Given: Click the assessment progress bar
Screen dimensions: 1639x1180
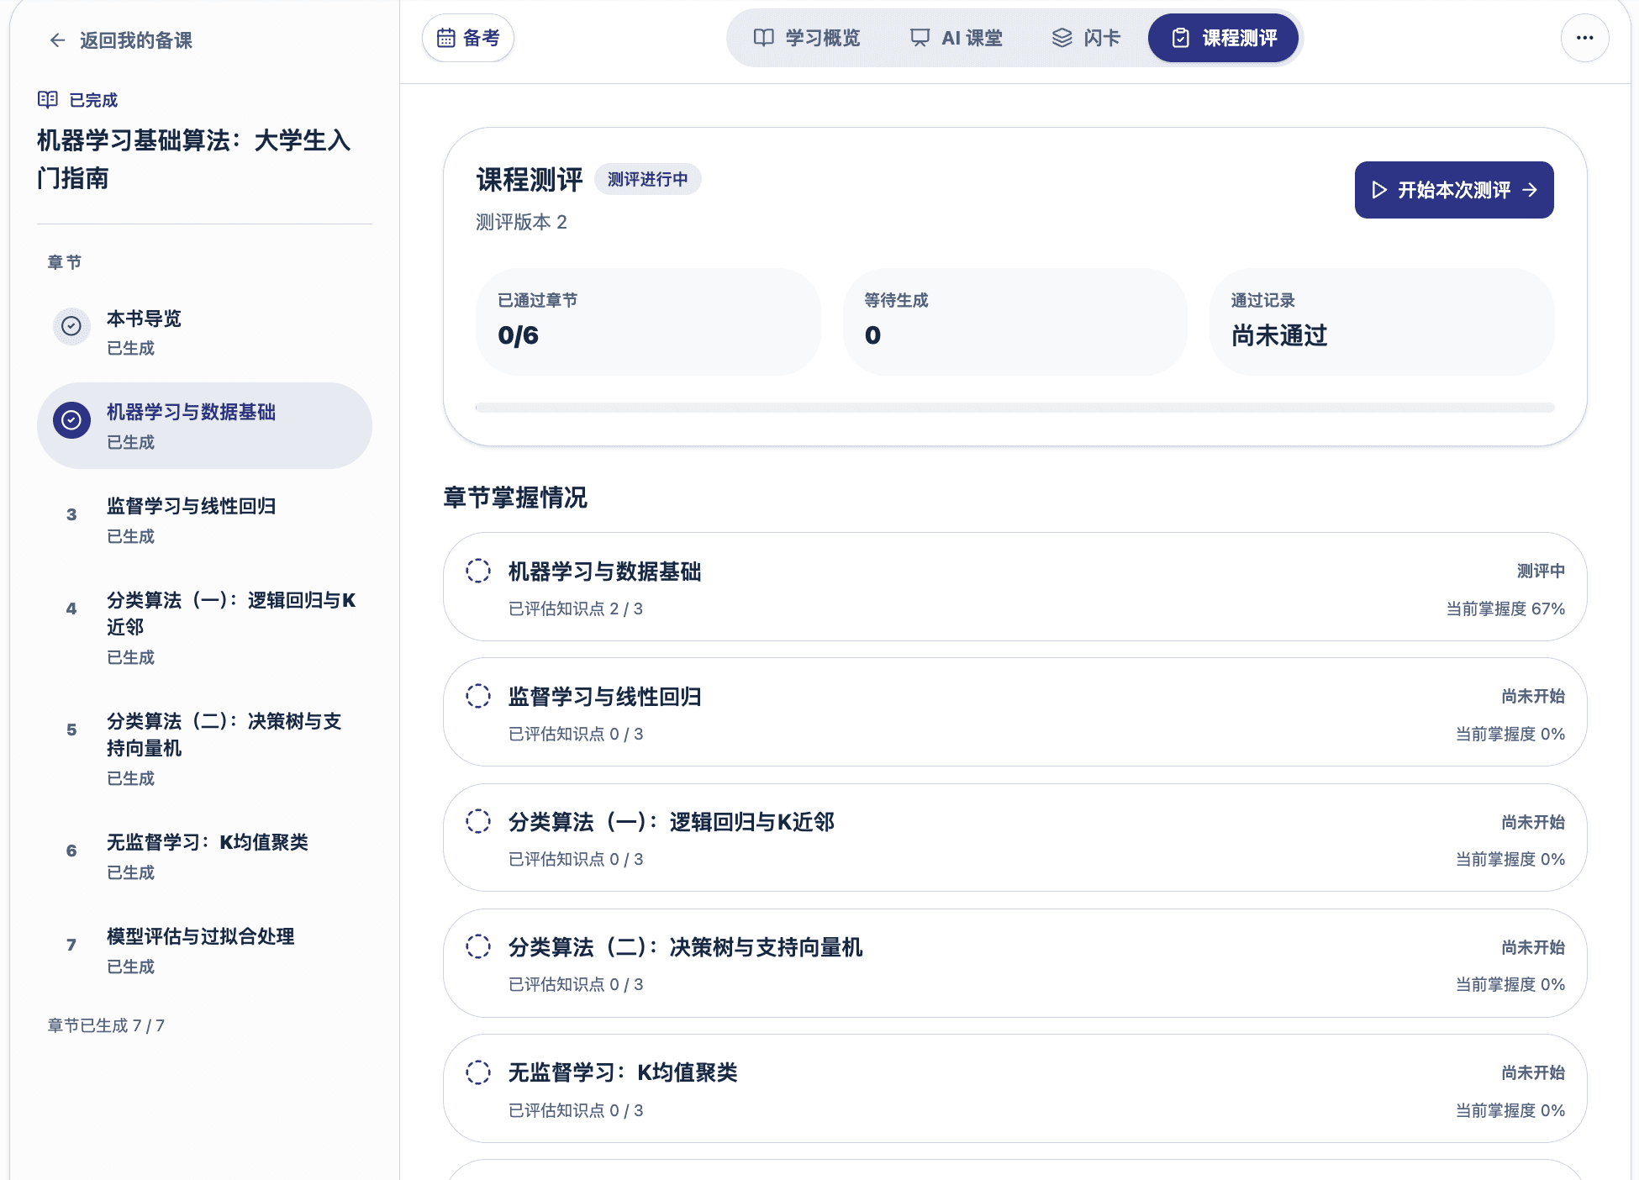Looking at the screenshot, I should coord(1014,408).
